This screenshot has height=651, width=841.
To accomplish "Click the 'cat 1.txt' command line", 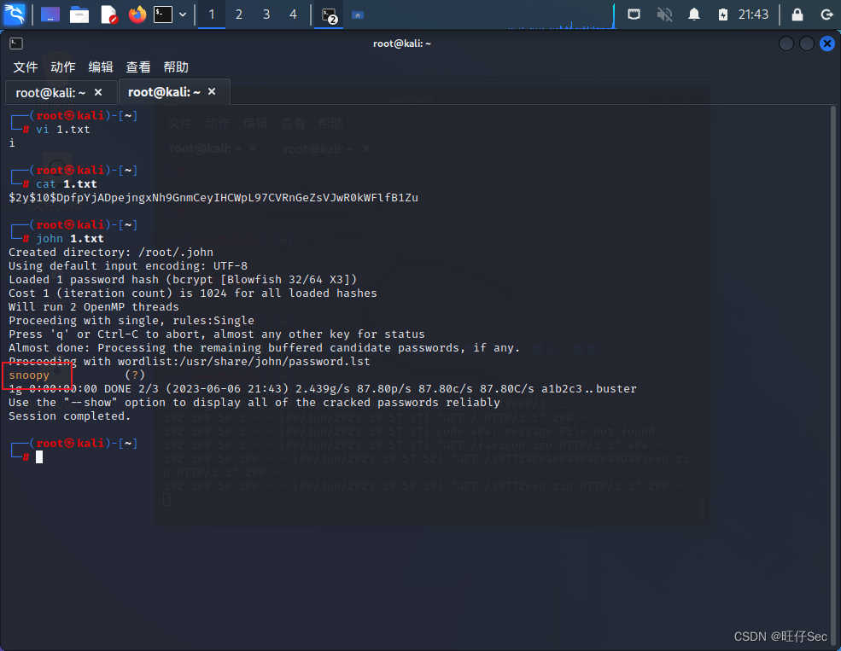I will coord(67,183).
